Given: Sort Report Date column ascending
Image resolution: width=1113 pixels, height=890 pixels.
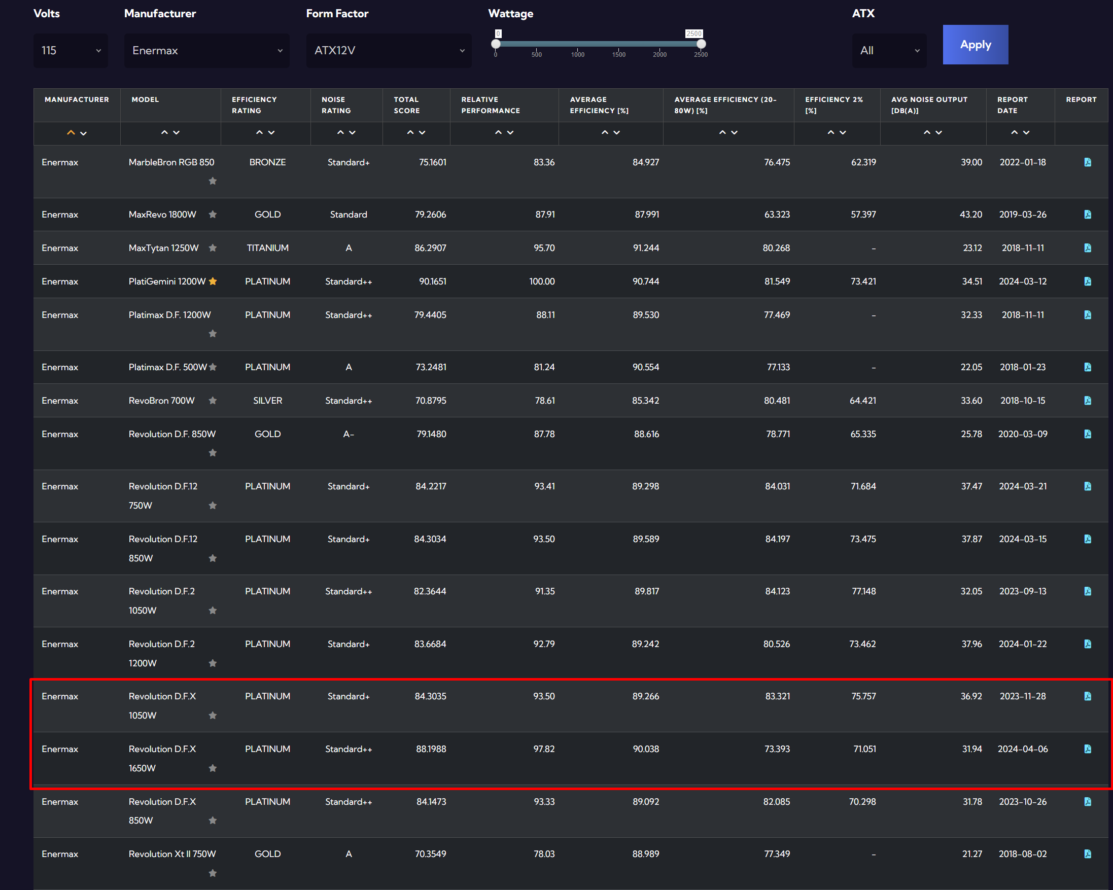Looking at the screenshot, I should (1014, 132).
